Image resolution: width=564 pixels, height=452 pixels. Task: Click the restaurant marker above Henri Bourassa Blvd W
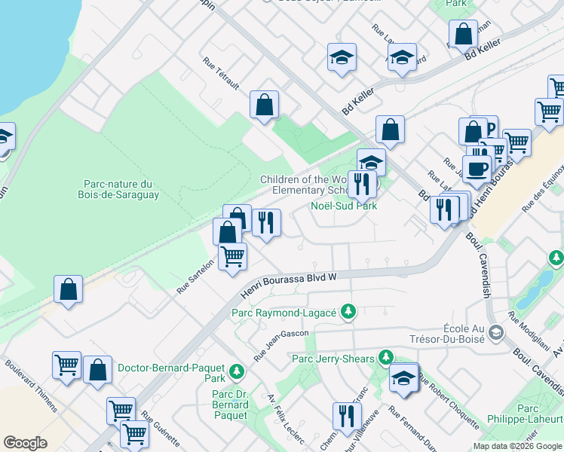tap(266, 224)
